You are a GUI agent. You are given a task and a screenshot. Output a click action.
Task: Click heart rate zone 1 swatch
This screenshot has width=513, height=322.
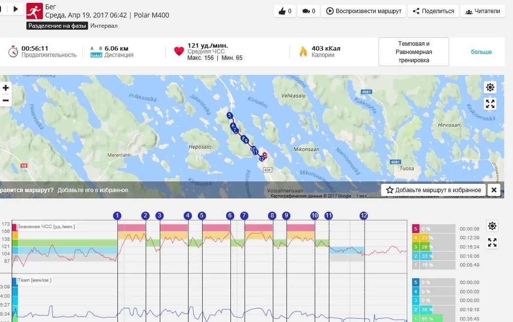pos(416,265)
